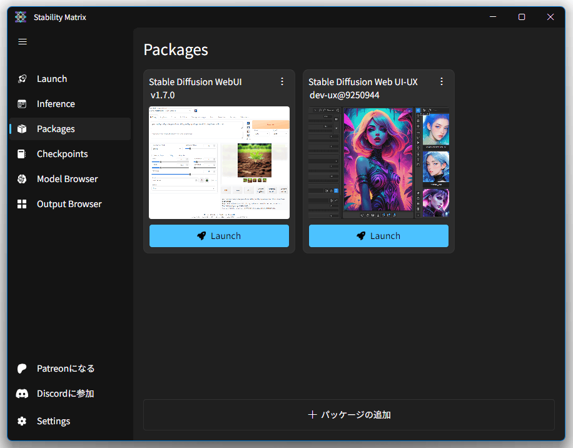Open options menu for Stable Diffusion Web UI-UX
The height and width of the screenshot is (448, 573).
[442, 81]
